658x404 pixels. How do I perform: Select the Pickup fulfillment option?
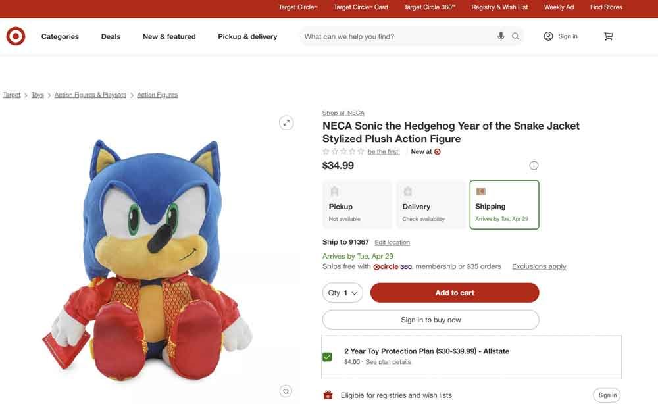[357, 204]
